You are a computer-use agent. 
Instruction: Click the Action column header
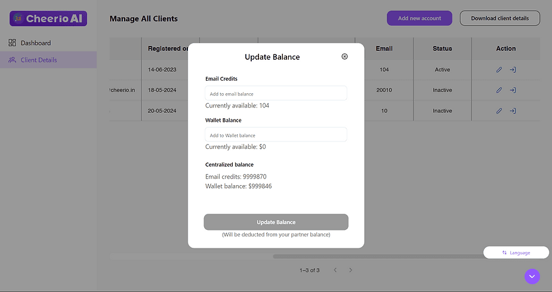[506, 48]
